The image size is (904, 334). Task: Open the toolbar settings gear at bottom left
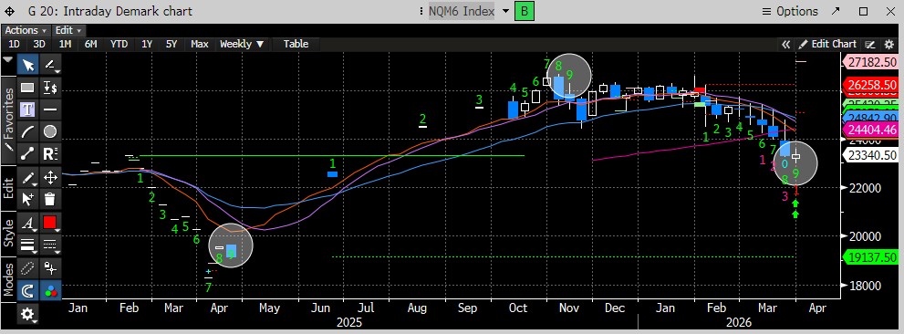coord(28,314)
